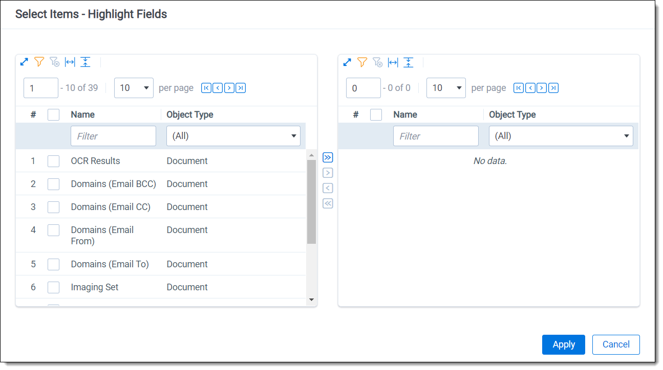Screen dimensions: 663x370
Task: Click the reset row height icon in right panel
Action: [408, 62]
